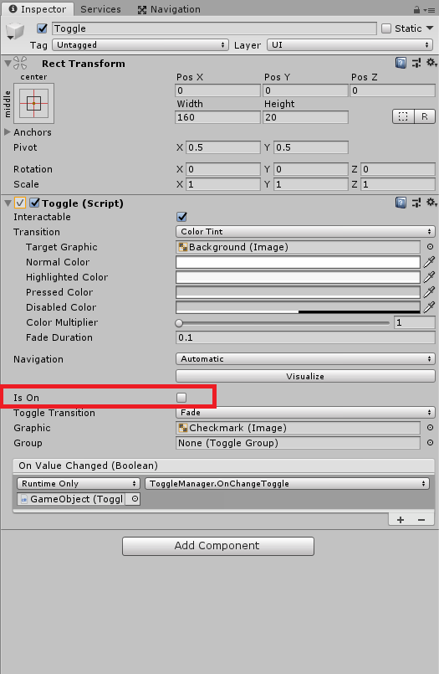Open the Toggle Transition Fade dropdown
Viewport: 439px width, 674px height.
pos(305,413)
